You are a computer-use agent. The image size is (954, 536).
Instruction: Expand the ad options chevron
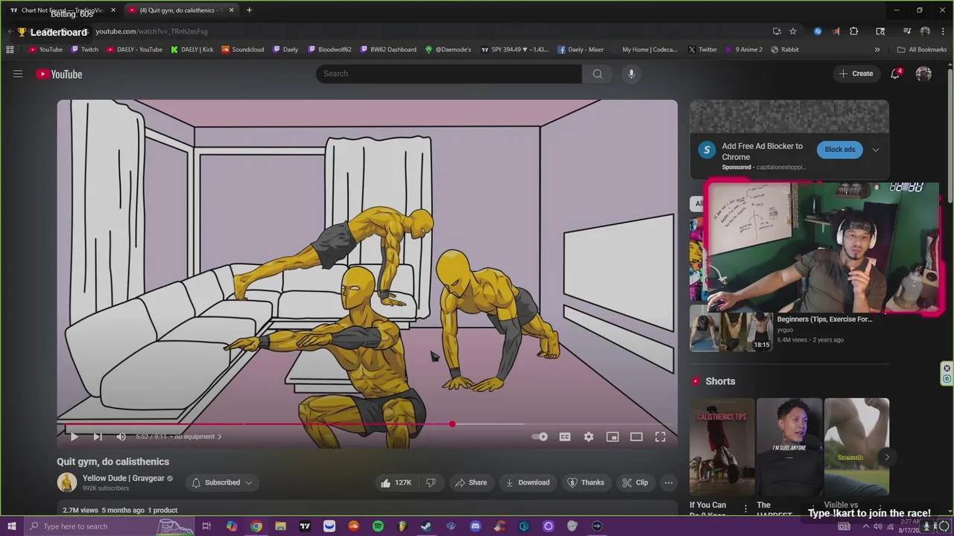click(876, 150)
